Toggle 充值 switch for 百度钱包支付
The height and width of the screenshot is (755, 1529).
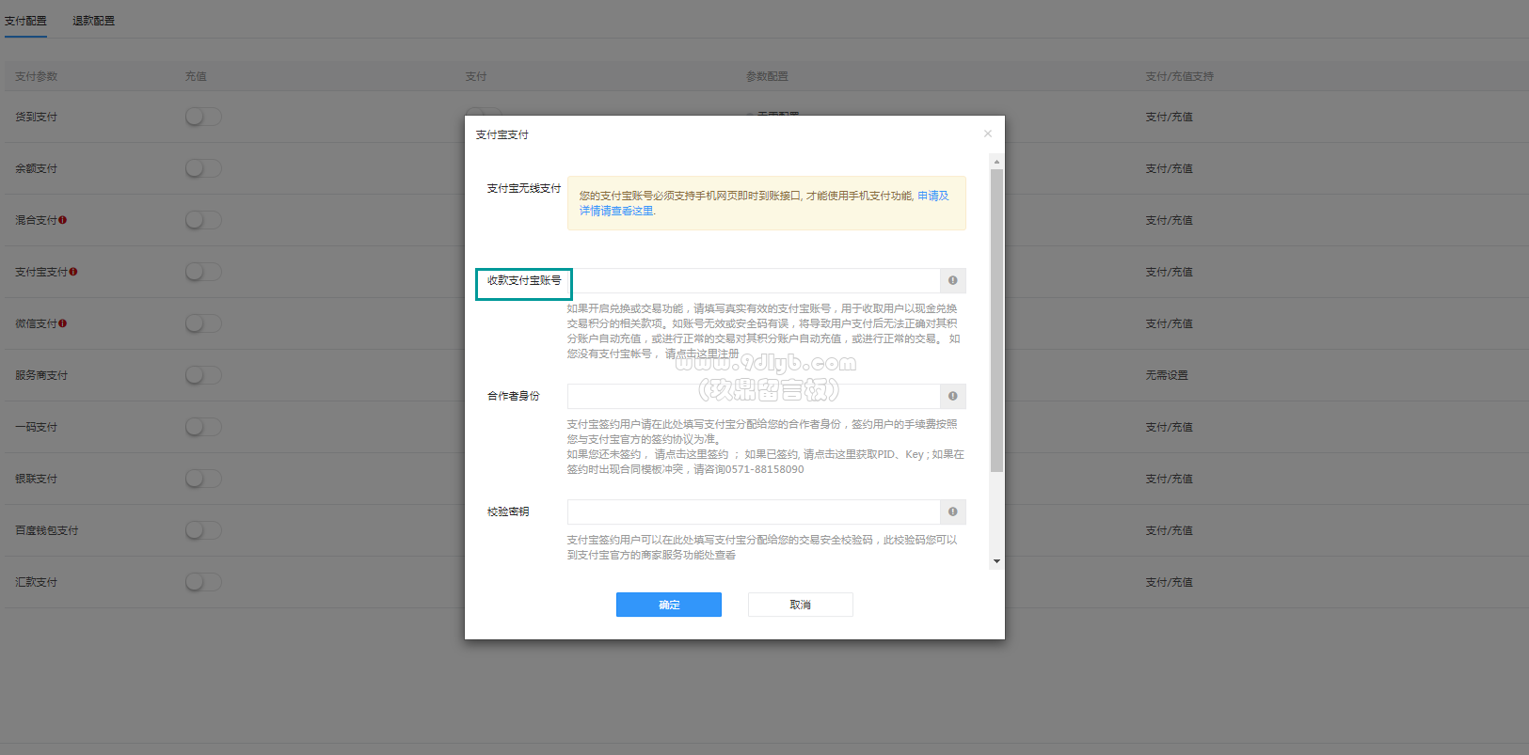click(203, 530)
